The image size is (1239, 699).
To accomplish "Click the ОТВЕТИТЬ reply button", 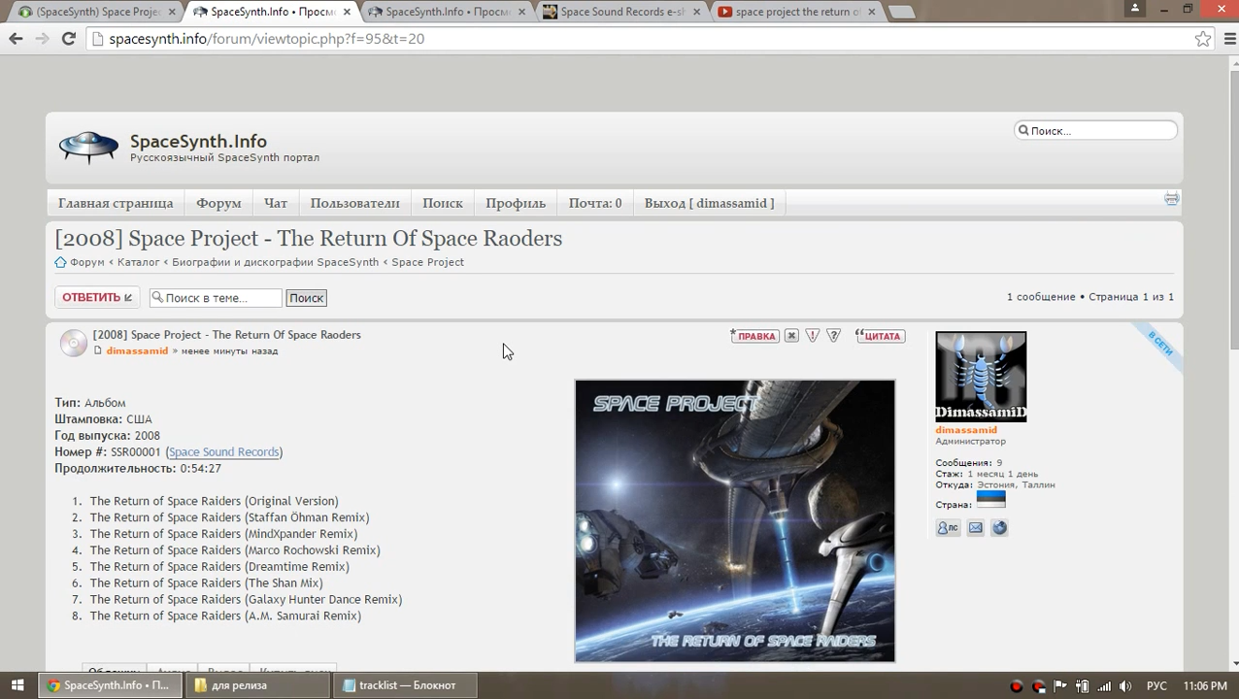I will point(97,297).
